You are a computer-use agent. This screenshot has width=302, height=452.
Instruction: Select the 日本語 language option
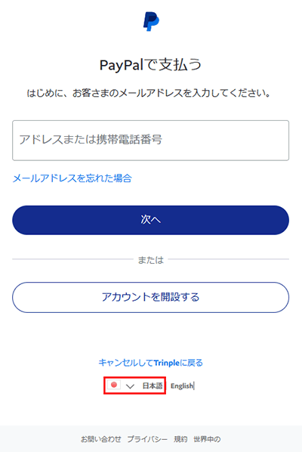point(153,385)
